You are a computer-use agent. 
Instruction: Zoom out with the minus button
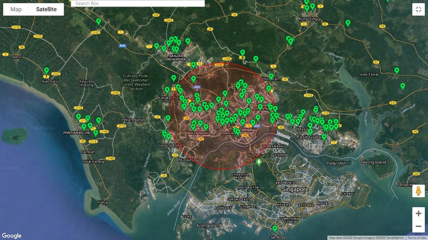[418, 227]
